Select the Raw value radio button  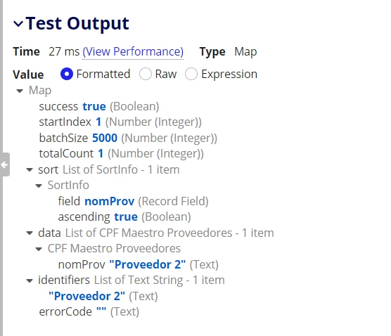(x=146, y=74)
